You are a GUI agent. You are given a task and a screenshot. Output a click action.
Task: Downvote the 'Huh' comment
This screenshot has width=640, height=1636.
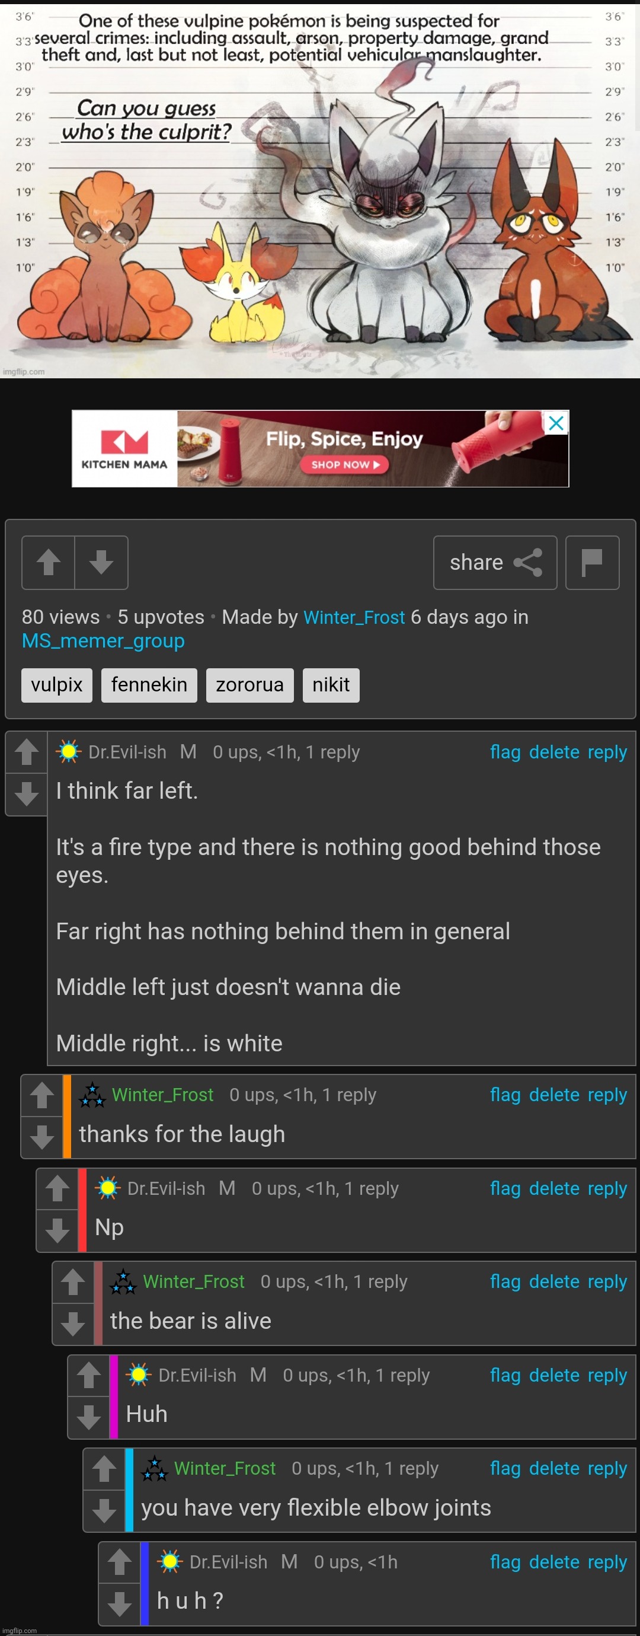click(89, 1417)
